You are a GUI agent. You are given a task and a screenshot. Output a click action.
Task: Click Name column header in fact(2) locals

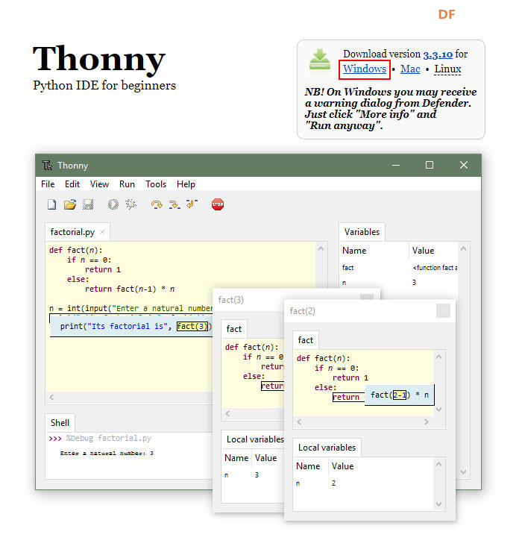(x=310, y=466)
